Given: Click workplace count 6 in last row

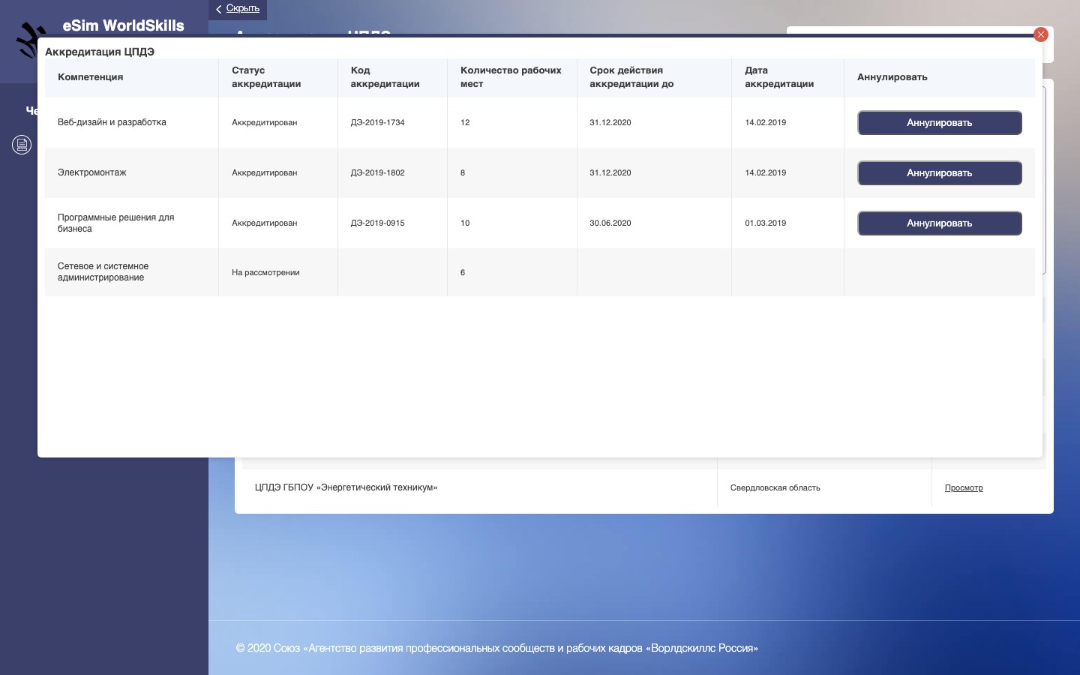Looking at the screenshot, I should tap(463, 273).
